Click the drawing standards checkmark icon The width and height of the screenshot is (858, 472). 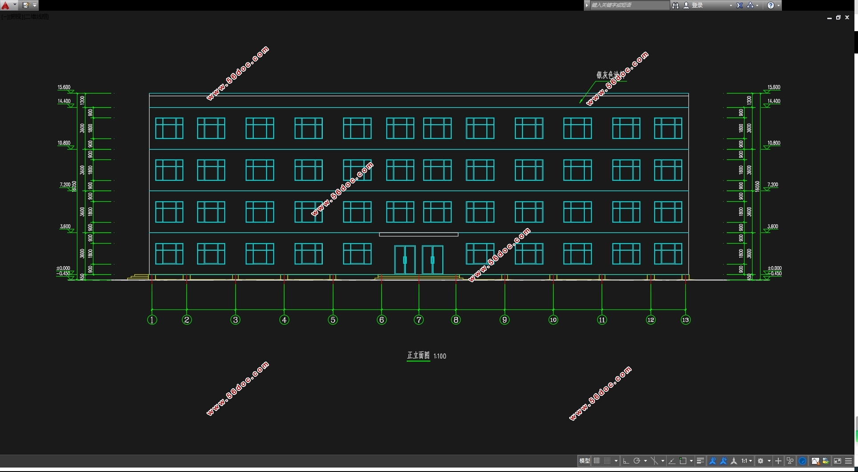[826, 461]
